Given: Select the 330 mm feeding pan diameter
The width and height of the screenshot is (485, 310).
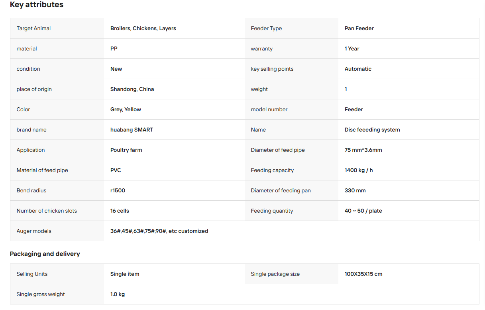Looking at the screenshot, I should 355,190.
